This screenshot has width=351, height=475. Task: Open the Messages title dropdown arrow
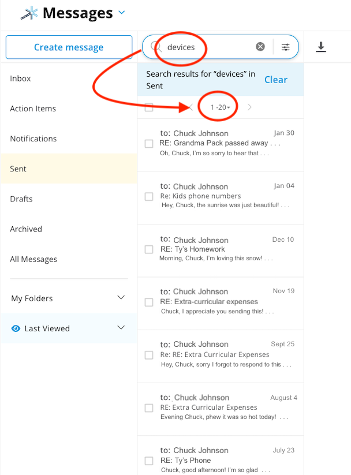click(122, 13)
